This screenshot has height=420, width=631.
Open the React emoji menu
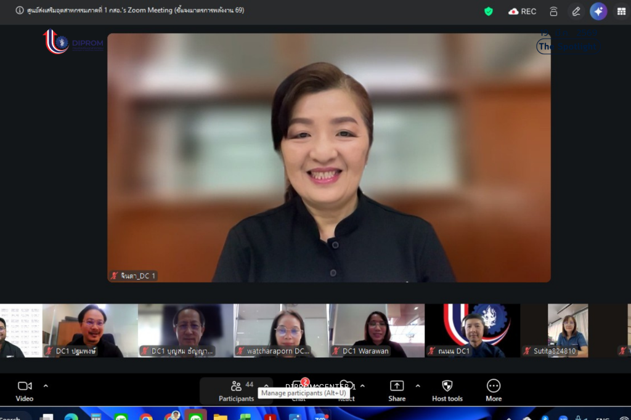tap(346, 389)
